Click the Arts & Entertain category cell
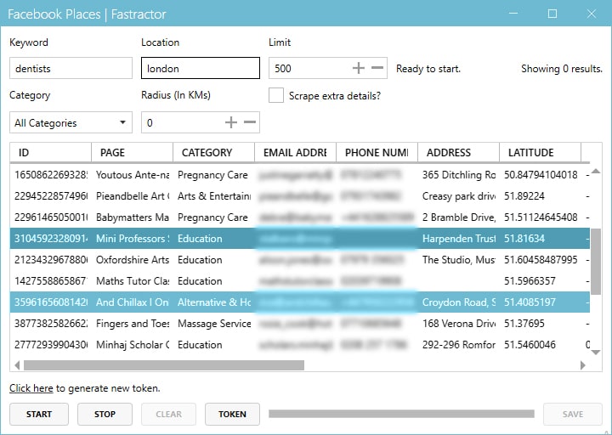The height and width of the screenshot is (435, 612). [214, 196]
